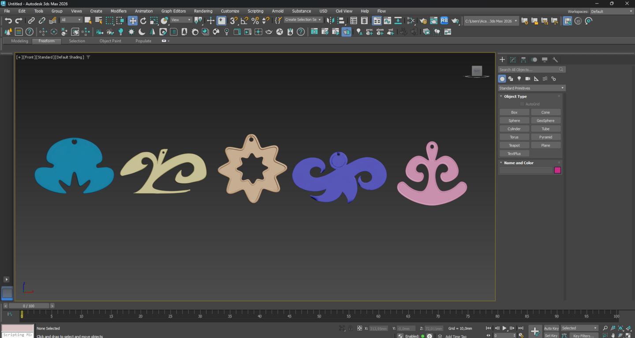Select the Move tool in main toolbar
Viewport: 635px width, 338px height.
(133, 21)
